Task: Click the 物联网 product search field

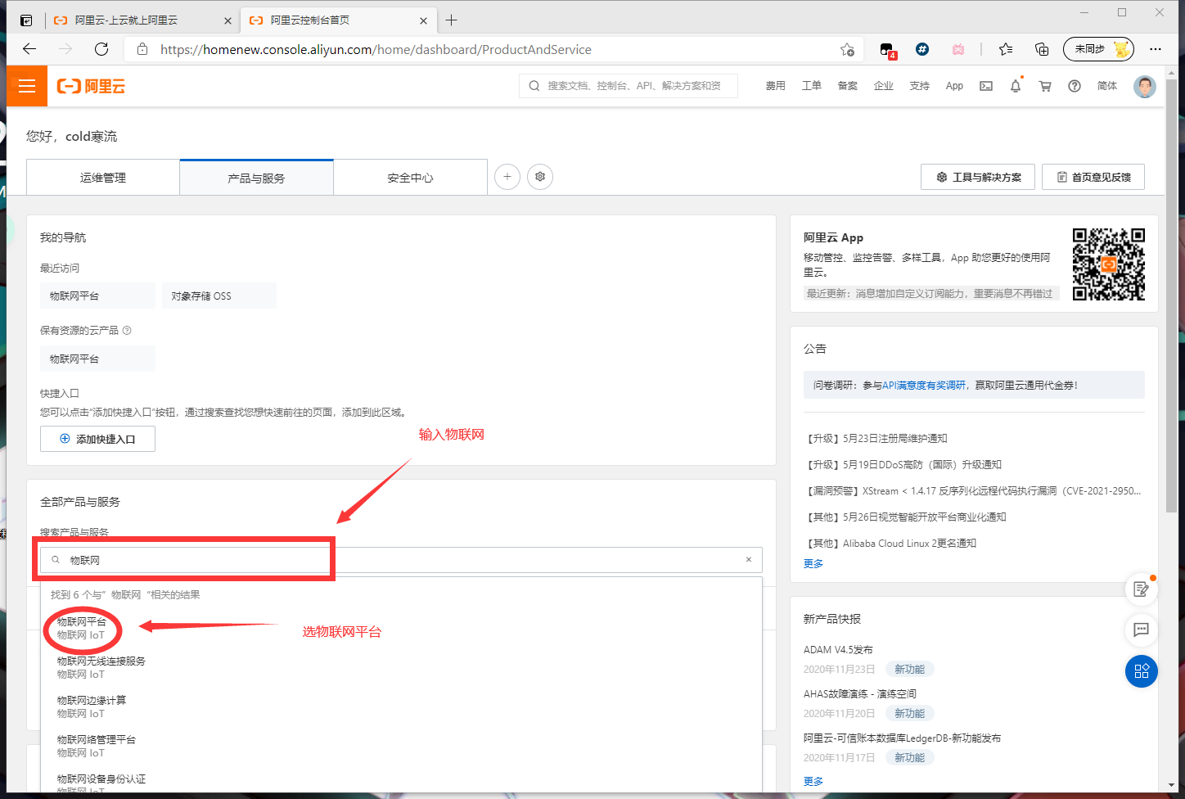Action: (401, 560)
